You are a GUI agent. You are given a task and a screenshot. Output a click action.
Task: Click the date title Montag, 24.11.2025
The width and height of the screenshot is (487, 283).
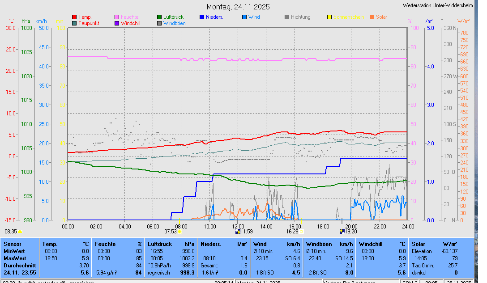238,7
